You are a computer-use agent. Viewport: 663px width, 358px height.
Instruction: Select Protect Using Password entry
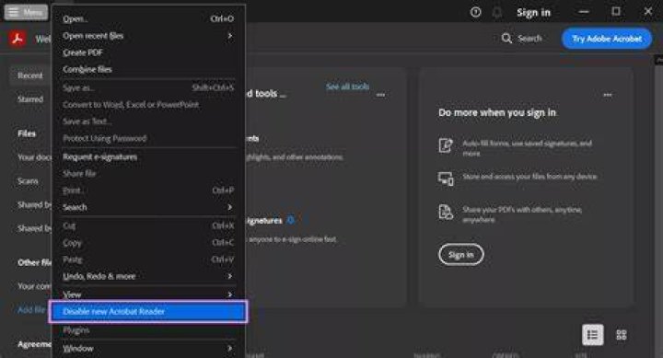tap(147, 138)
